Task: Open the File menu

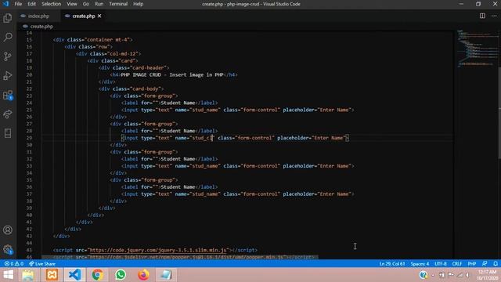Action: (18, 4)
